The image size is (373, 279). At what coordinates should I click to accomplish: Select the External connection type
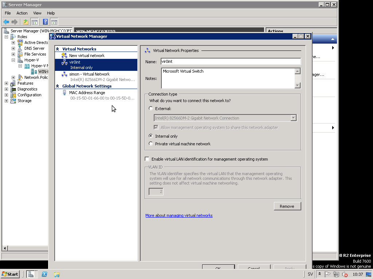pyautogui.click(x=151, y=109)
